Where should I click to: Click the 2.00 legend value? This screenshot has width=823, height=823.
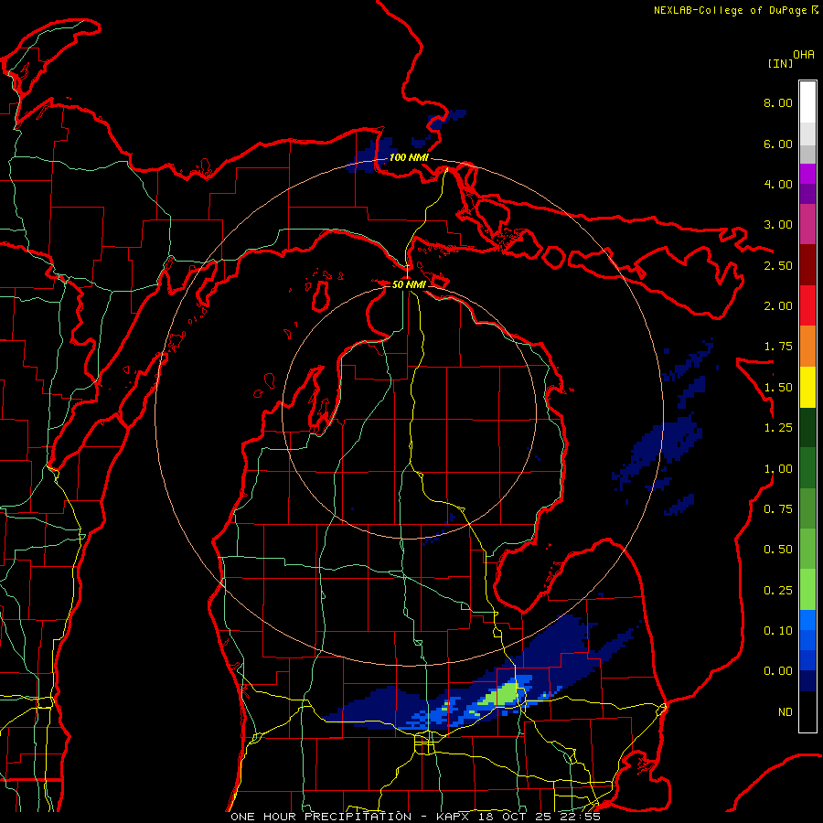tap(778, 306)
